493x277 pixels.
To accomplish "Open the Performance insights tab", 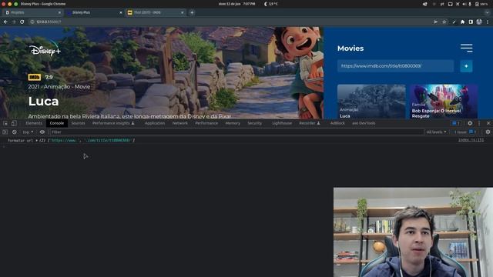I will [x=113, y=123].
